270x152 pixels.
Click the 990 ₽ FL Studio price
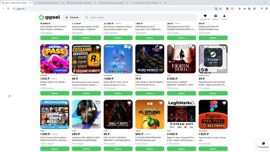(139, 134)
